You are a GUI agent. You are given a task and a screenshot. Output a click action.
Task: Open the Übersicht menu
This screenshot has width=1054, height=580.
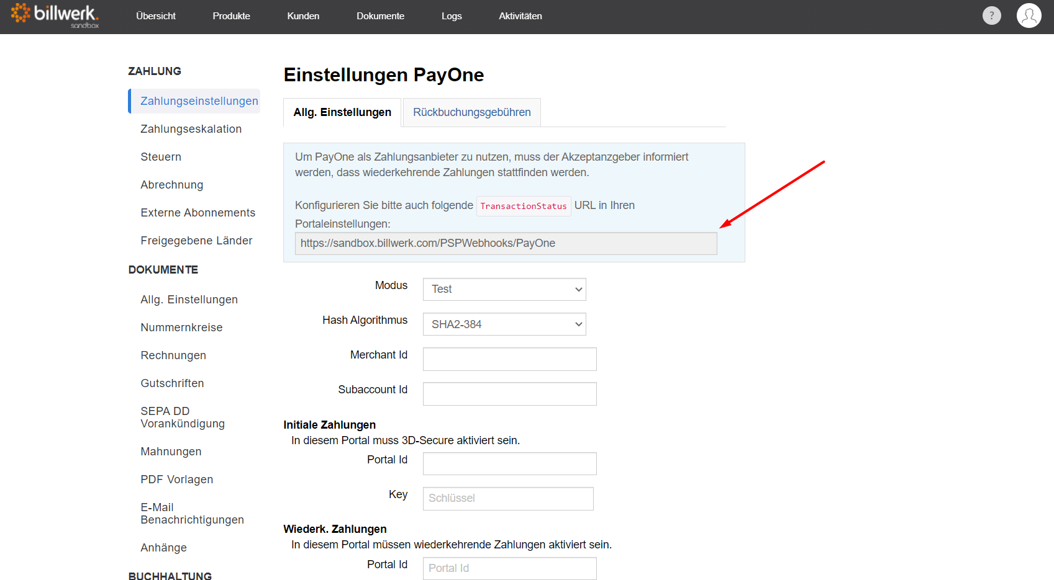[x=156, y=16]
